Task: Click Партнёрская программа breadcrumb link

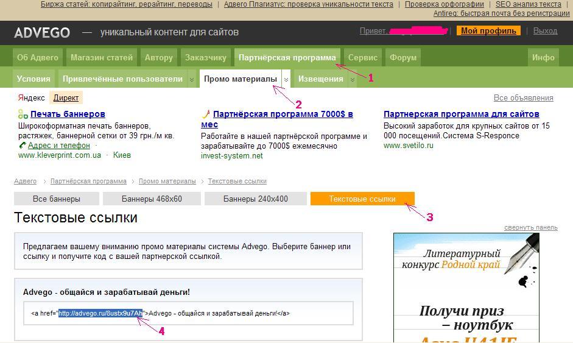Action: click(x=88, y=181)
